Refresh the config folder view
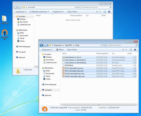 (104, 45)
